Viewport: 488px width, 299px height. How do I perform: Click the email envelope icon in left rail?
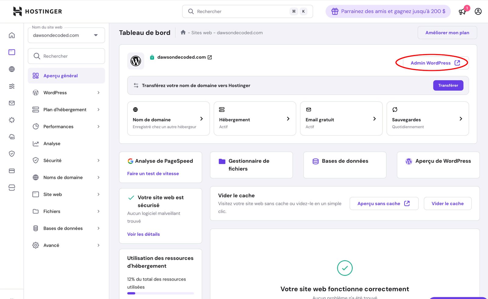tap(12, 103)
